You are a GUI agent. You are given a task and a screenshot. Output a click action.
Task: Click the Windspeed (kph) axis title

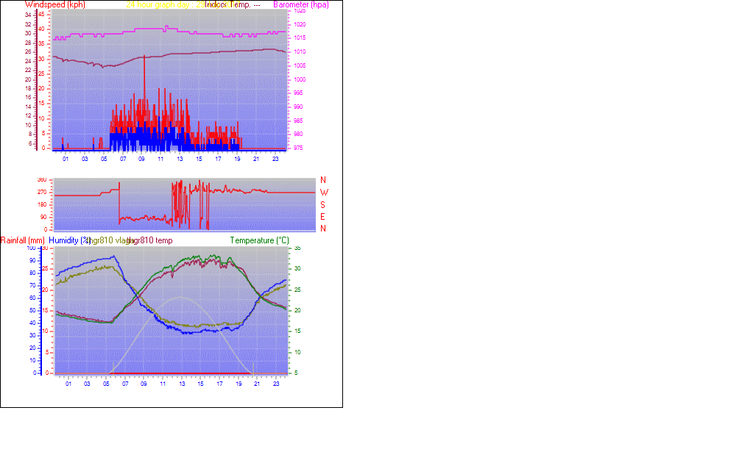tap(55, 5)
